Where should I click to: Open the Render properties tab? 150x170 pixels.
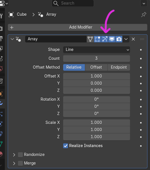(1, 28)
